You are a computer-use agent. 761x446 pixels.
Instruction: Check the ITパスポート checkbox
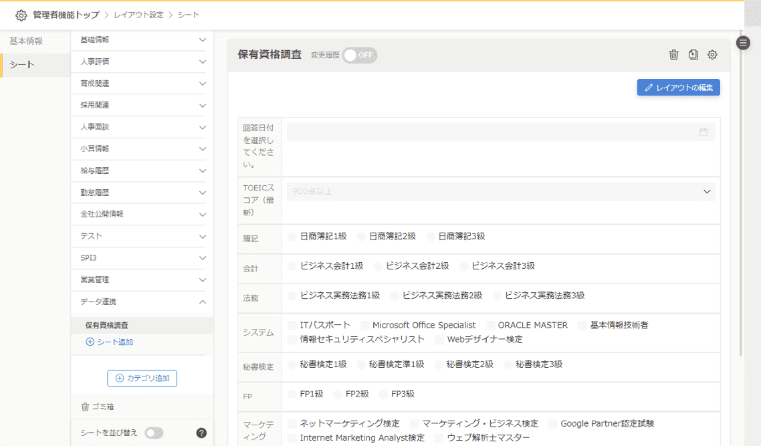[x=292, y=325]
